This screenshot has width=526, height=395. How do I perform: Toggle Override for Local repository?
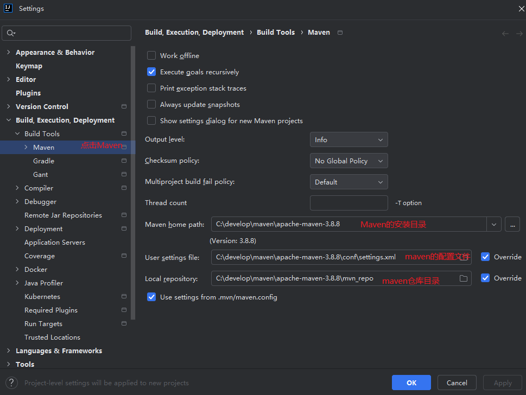click(485, 278)
